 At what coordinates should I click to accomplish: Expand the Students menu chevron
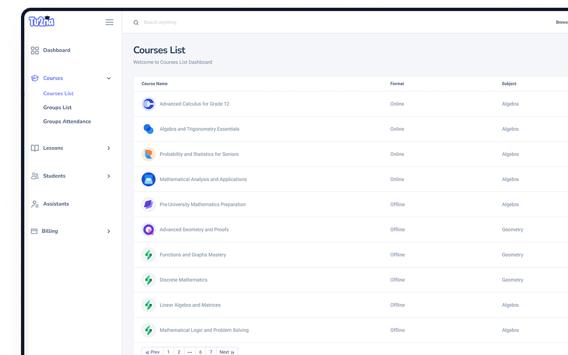(109, 176)
